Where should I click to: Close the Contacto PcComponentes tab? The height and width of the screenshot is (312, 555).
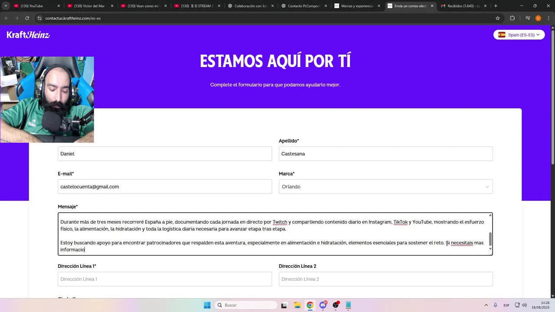(x=325, y=6)
